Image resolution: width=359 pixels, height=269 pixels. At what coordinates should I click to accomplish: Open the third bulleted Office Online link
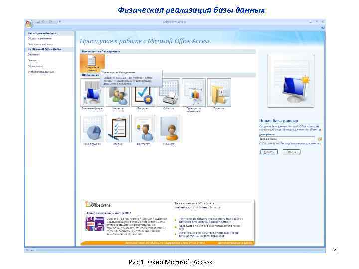pos(208,234)
